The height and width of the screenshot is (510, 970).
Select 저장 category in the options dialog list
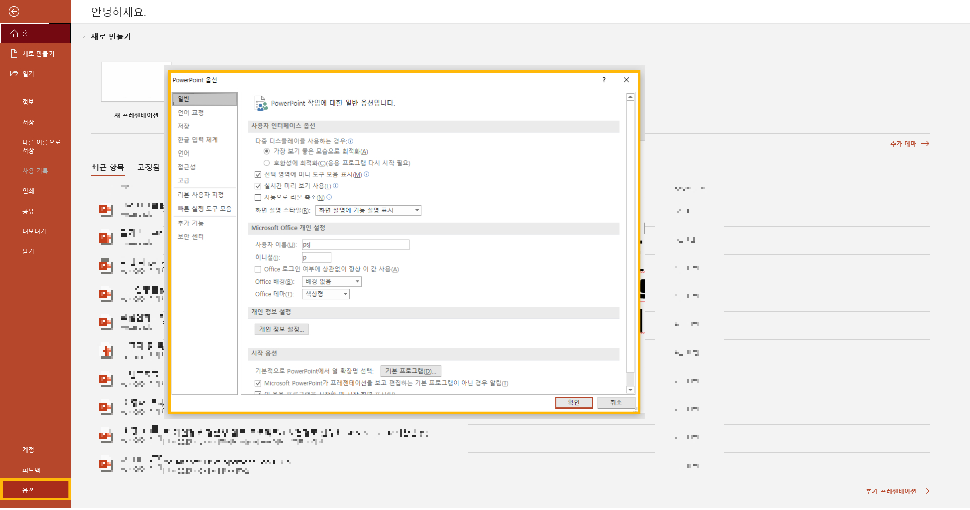(x=205, y=126)
